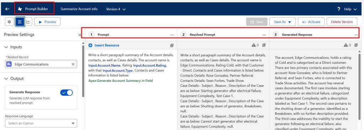364x130 pixels.
Task: Open the Save As dropdown
Action: [283, 22]
